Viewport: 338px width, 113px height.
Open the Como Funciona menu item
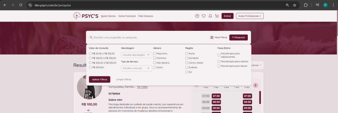click(127, 16)
